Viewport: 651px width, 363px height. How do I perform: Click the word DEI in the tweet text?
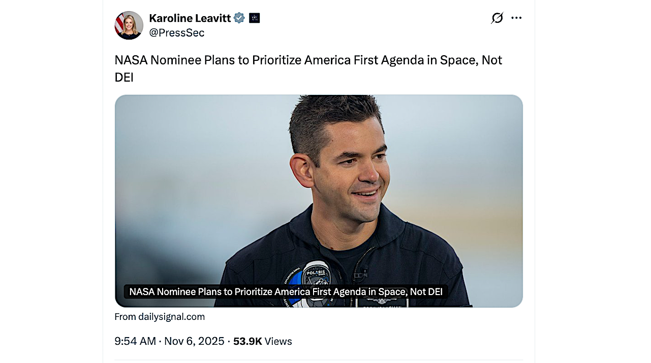(x=125, y=77)
